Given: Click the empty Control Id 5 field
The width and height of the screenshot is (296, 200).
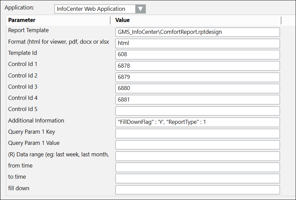Looking at the screenshot, I should pos(197,111).
